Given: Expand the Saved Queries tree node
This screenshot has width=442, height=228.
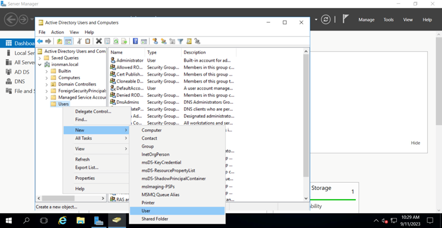Looking at the screenshot, I should 40,58.
